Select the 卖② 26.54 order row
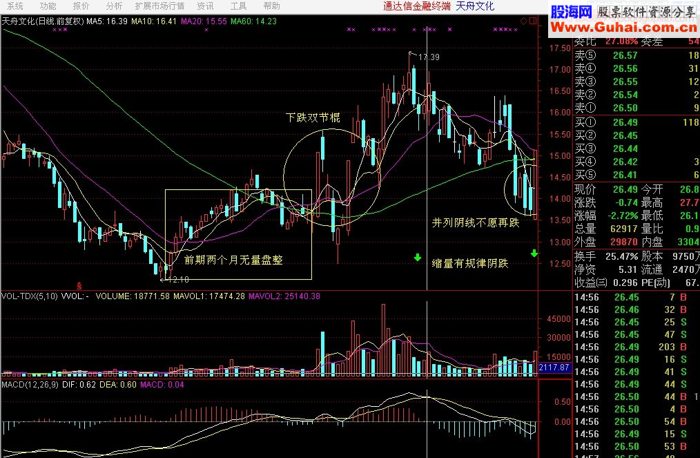Screen dimensions: 700x458 pos(636,95)
